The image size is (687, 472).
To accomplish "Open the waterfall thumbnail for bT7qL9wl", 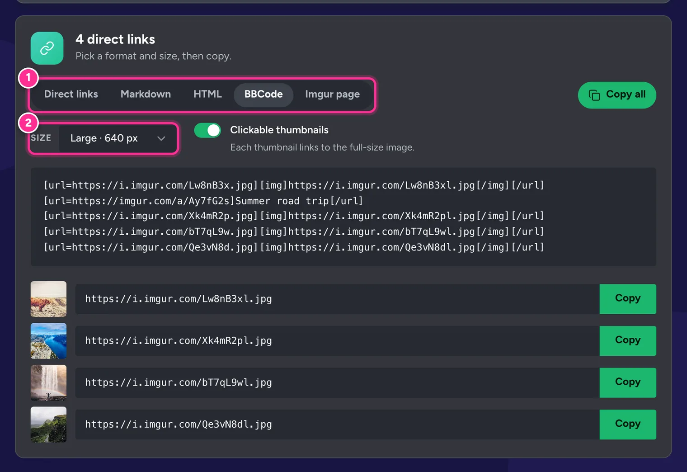I will 48,382.
